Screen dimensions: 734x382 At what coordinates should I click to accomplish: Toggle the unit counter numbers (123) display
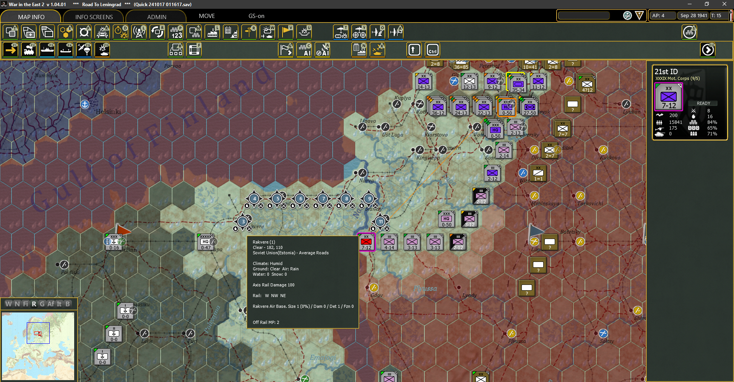click(x=175, y=32)
